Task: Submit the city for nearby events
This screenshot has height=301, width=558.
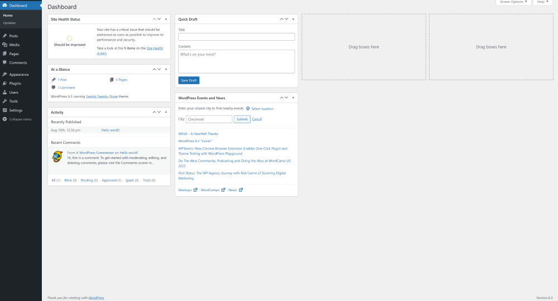Action: tap(242, 119)
